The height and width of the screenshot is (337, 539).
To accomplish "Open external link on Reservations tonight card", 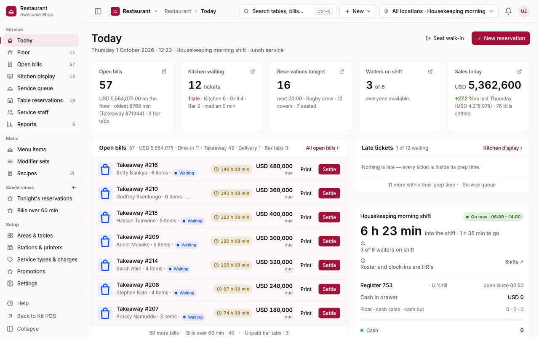I will pyautogui.click(x=342, y=72).
